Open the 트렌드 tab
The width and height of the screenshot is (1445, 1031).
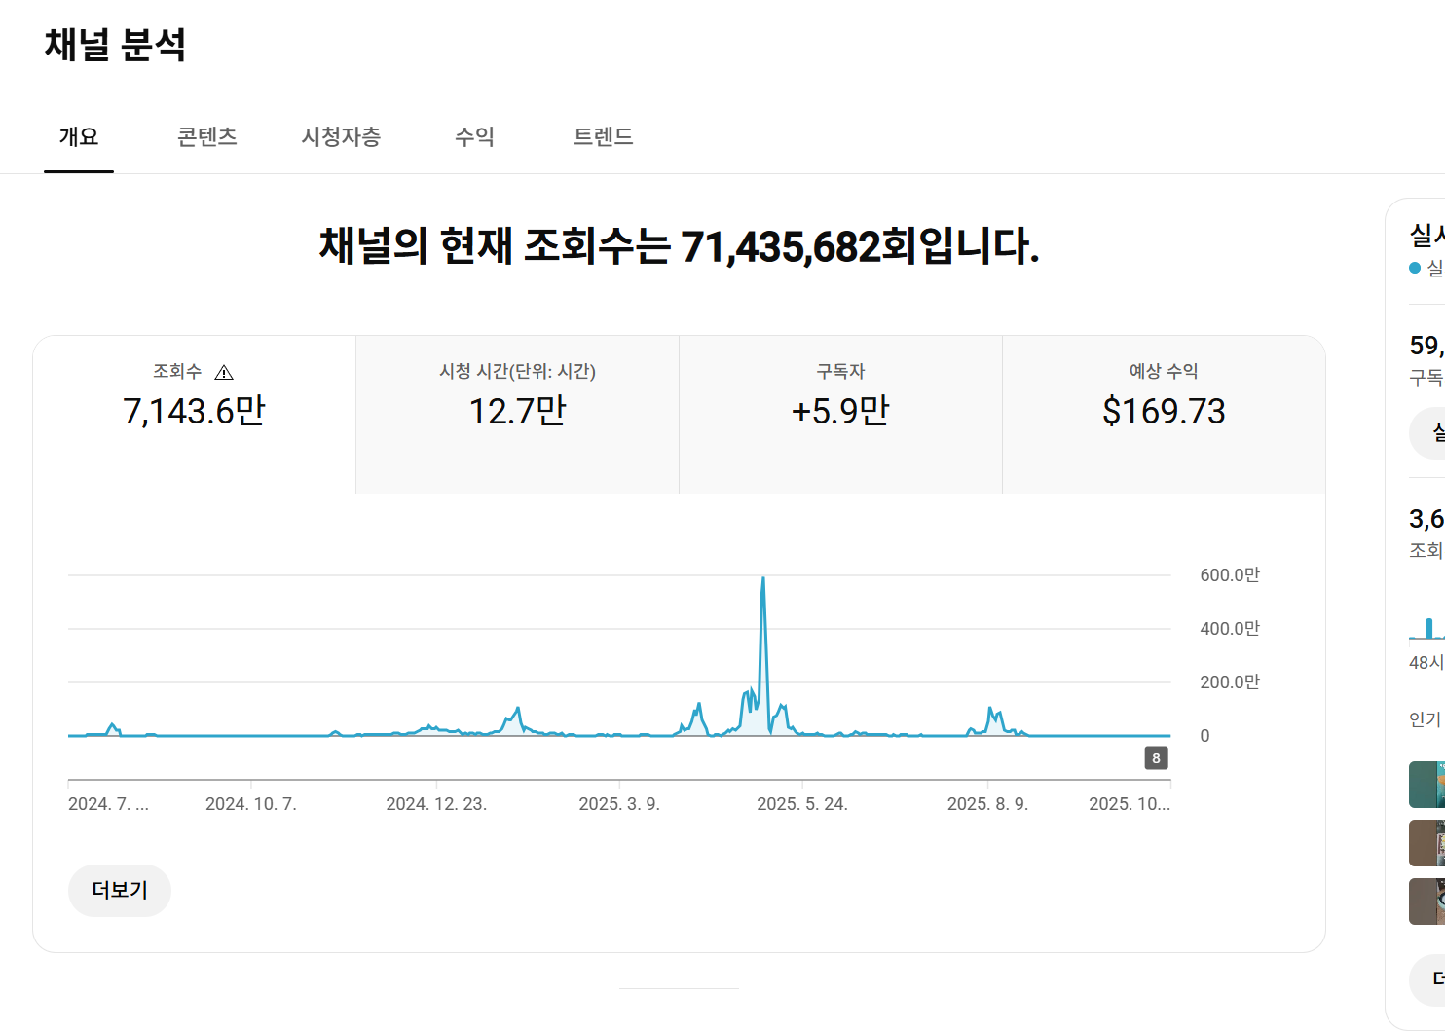(604, 137)
